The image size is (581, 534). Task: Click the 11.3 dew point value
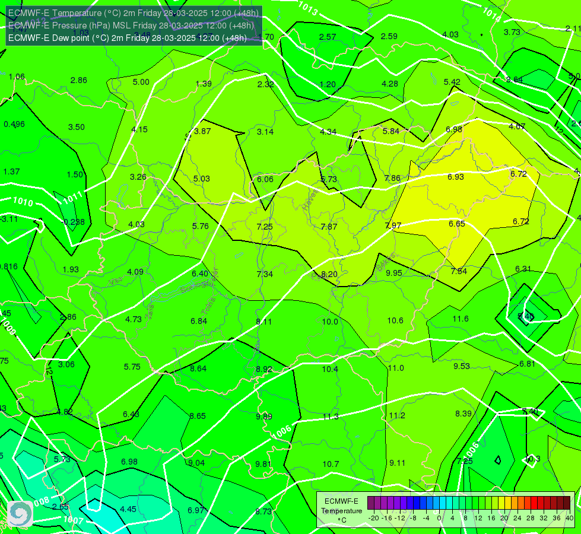point(331,417)
